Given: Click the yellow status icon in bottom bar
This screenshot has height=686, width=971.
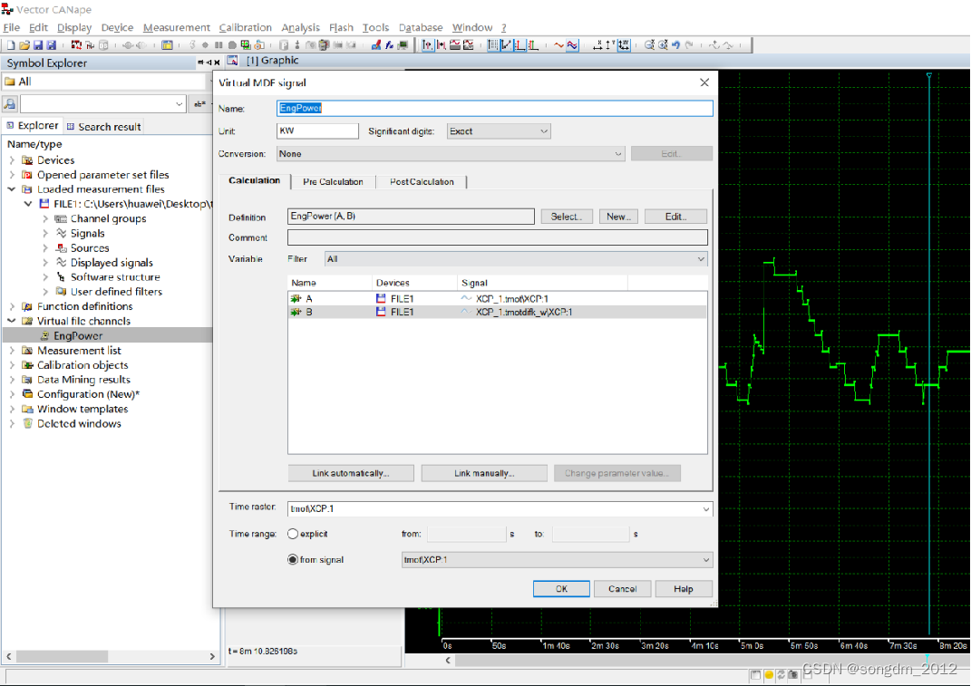Looking at the screenshot, I should click(x=769, y=675).
